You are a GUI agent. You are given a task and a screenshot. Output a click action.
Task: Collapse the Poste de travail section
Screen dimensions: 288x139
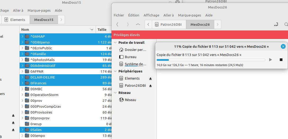pyautogui.click(x=115, y=43)
